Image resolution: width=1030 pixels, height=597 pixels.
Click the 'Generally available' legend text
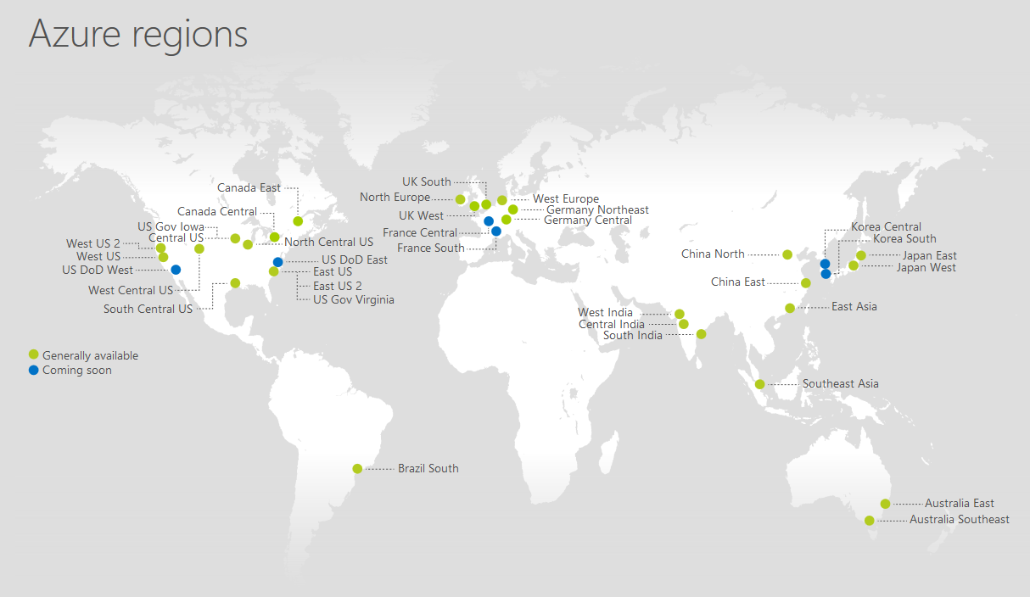point(90,355)
